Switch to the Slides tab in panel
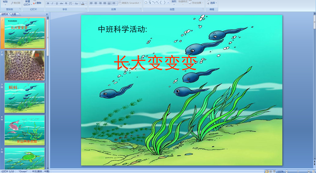The width and height of the screenshot is (316, 173). (x=5, y=14)
